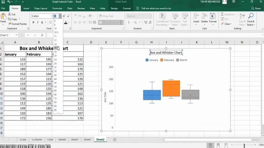Click the Wrap Text button
The image size is (264, 148).
coord(106,16)
